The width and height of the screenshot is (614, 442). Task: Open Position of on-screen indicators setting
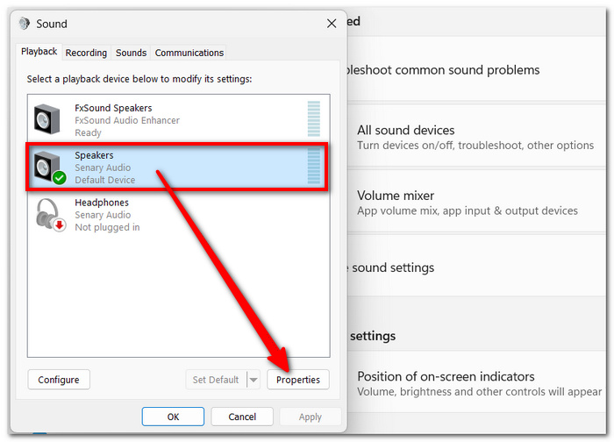pos(475,383)
